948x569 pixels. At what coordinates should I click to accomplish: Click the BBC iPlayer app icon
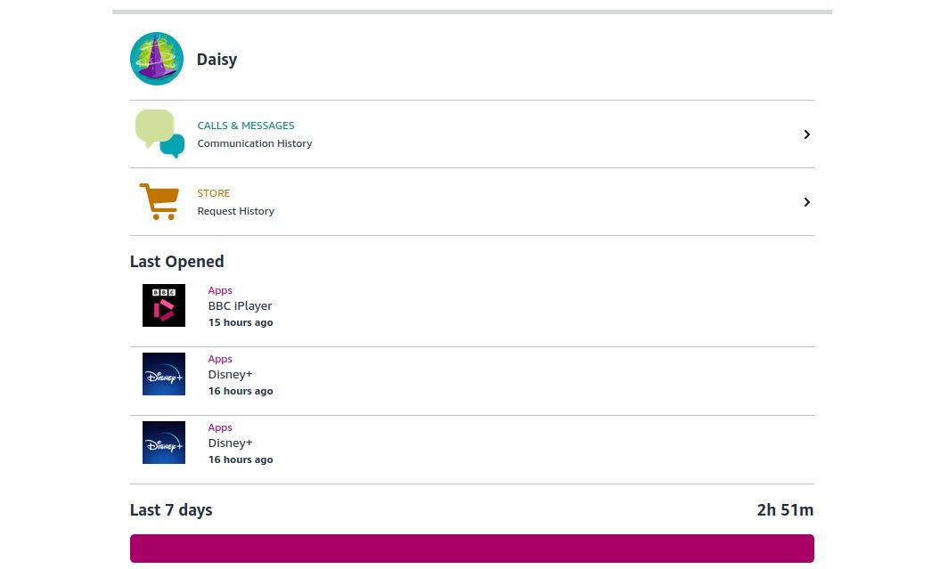click(x=164, y=305)
